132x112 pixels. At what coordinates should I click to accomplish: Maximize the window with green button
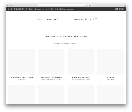click(12, 5)
